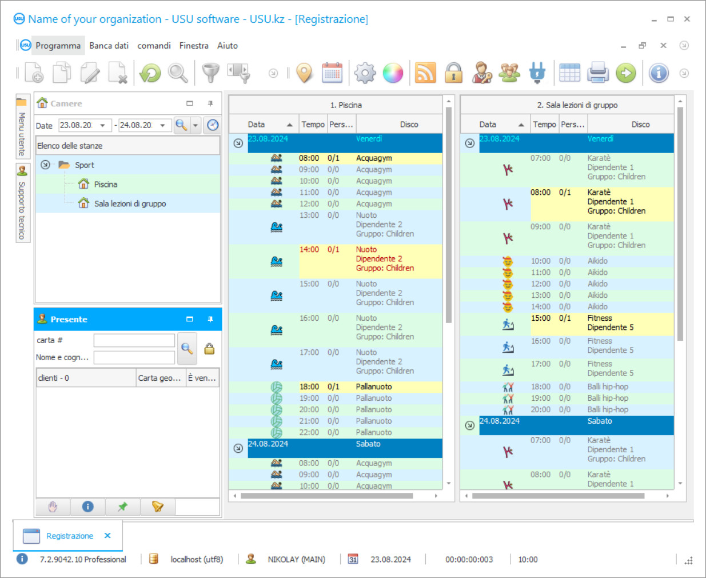Open the start date dropdown
This screenshot has width=706, height=578.
102,125
